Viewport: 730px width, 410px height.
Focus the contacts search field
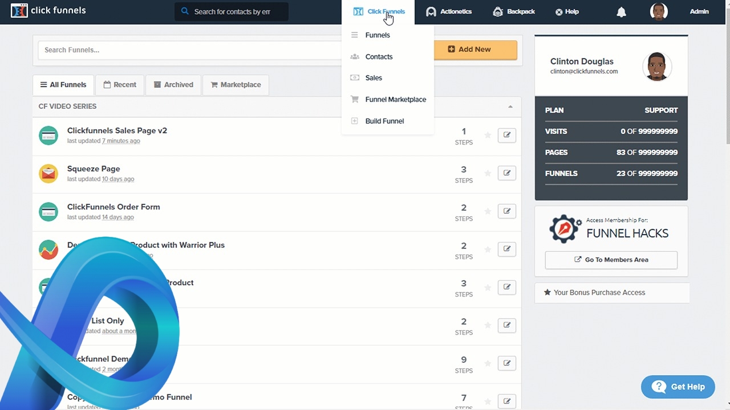(x=232, y=11)
